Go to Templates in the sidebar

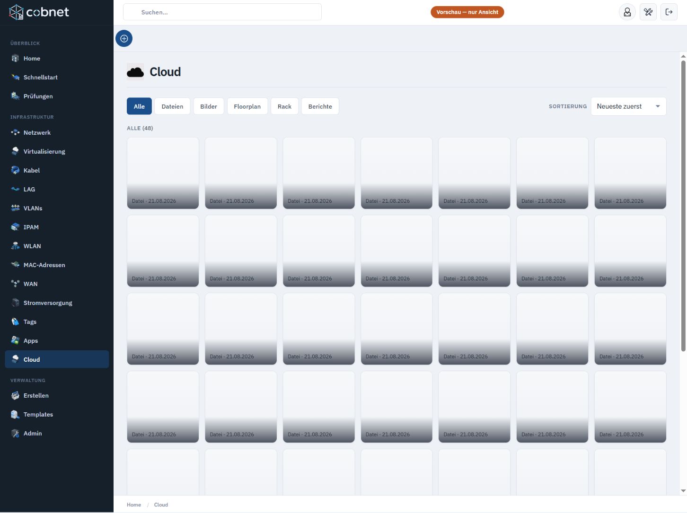[x=57, y=415]
